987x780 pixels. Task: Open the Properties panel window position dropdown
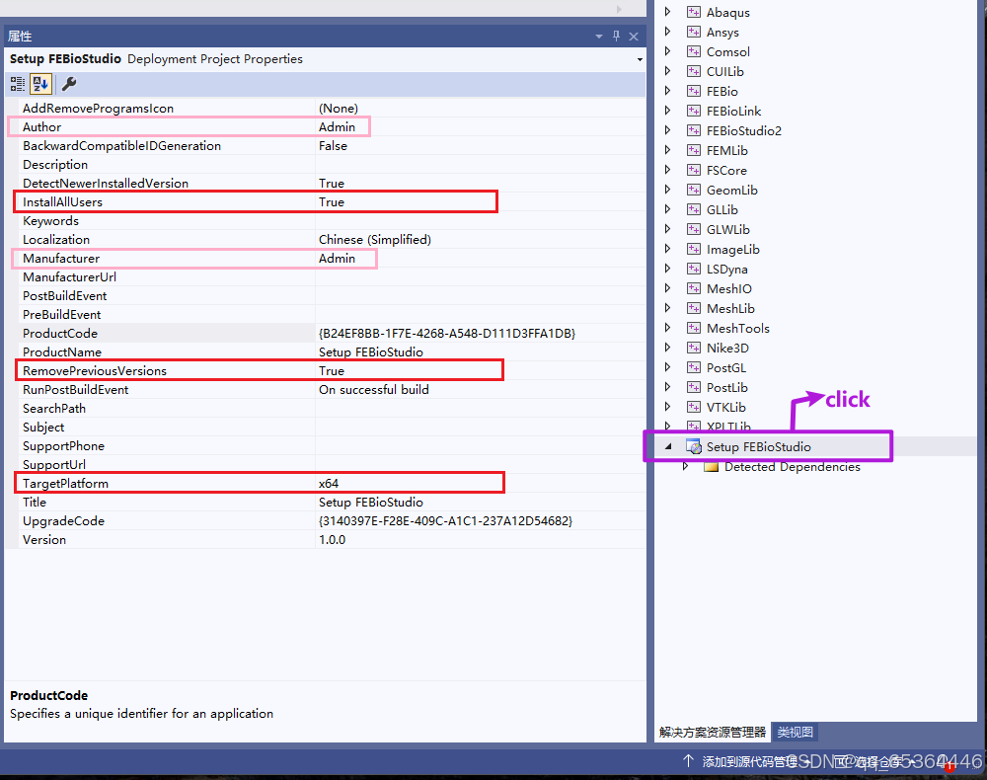pos(599,37)
